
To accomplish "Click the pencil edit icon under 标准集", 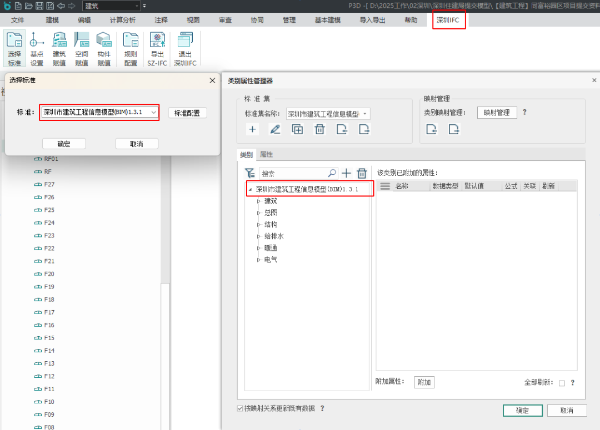I will coord(275,129).
